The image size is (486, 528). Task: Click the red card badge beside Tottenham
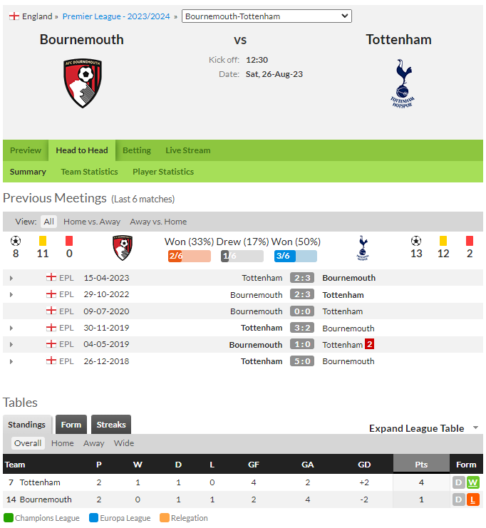tap(369, 344)
